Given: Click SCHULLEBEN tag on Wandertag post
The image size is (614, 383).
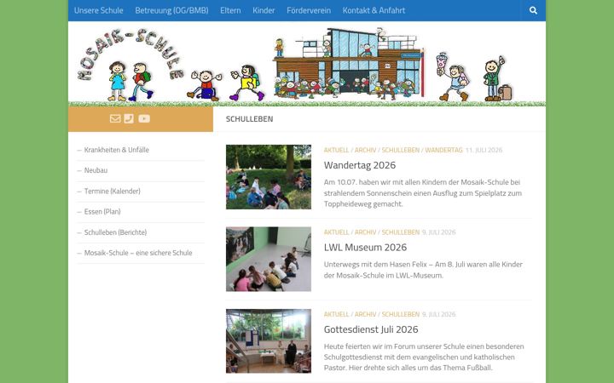Looking at the screenshot, I should pos(401,150).
